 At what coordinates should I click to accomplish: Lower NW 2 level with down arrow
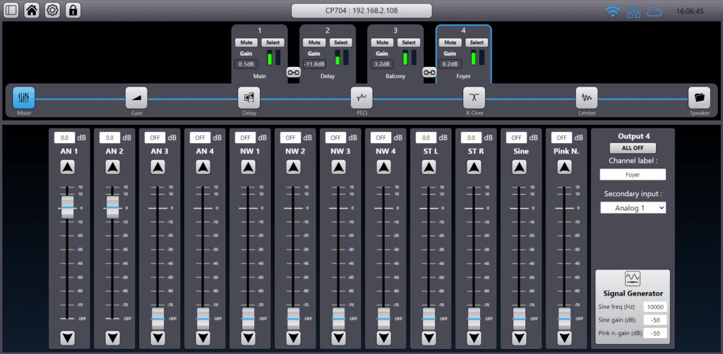coord(294,338)
